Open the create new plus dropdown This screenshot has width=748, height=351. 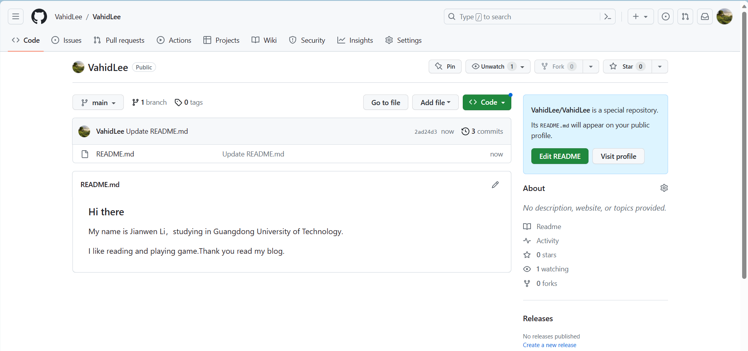641,16
